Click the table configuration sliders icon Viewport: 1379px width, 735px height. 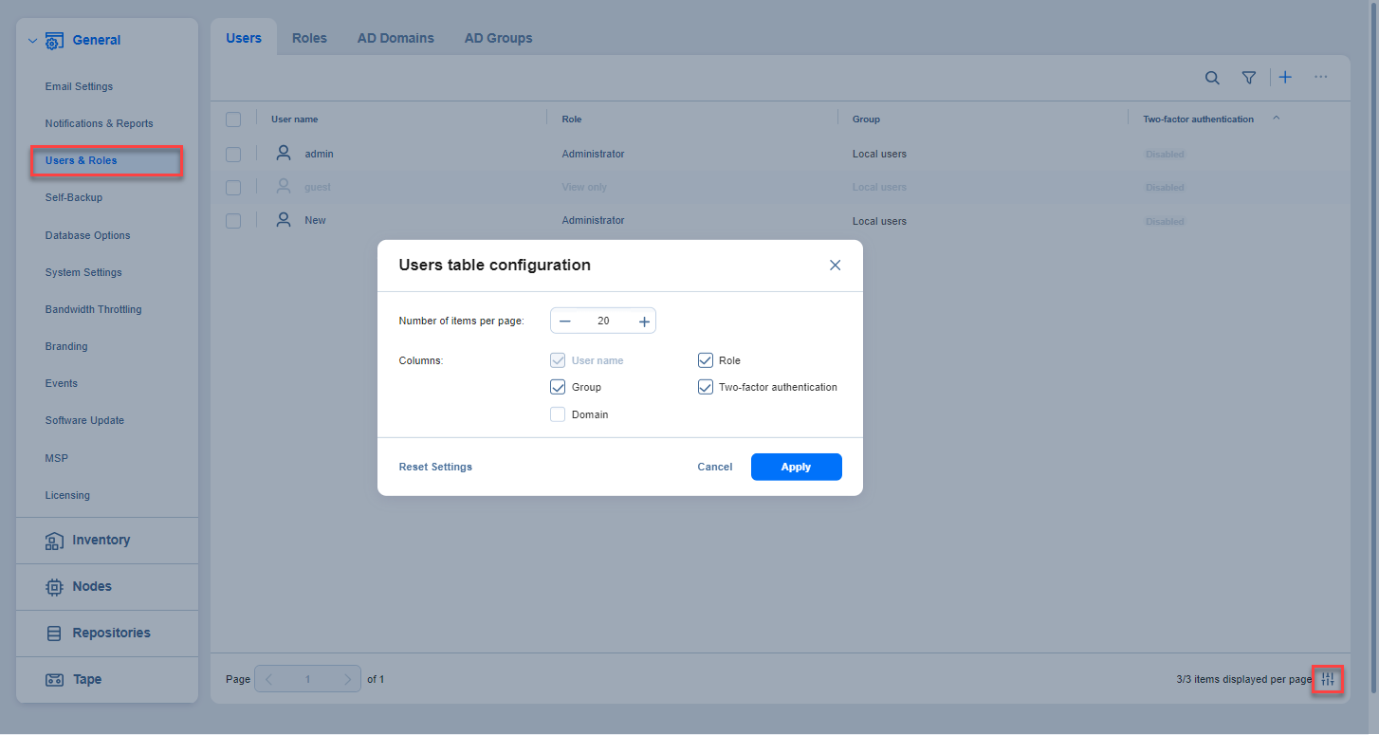point(1328,679)
